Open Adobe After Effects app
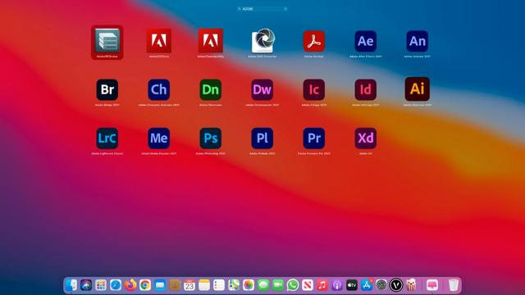The width and height of the screenshot is (525, 295). coord(365,41)
